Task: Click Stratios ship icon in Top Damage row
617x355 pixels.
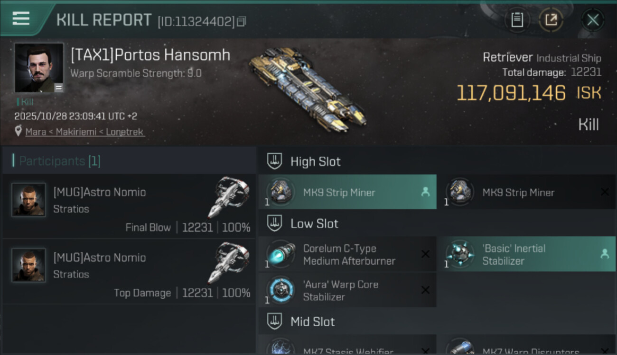Action: point(228,263)
